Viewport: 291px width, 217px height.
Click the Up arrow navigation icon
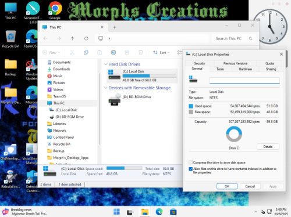[72, 38]
